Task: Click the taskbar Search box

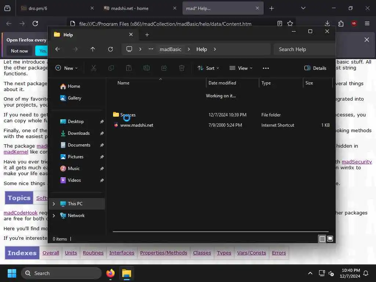Action: click(61, 273)
